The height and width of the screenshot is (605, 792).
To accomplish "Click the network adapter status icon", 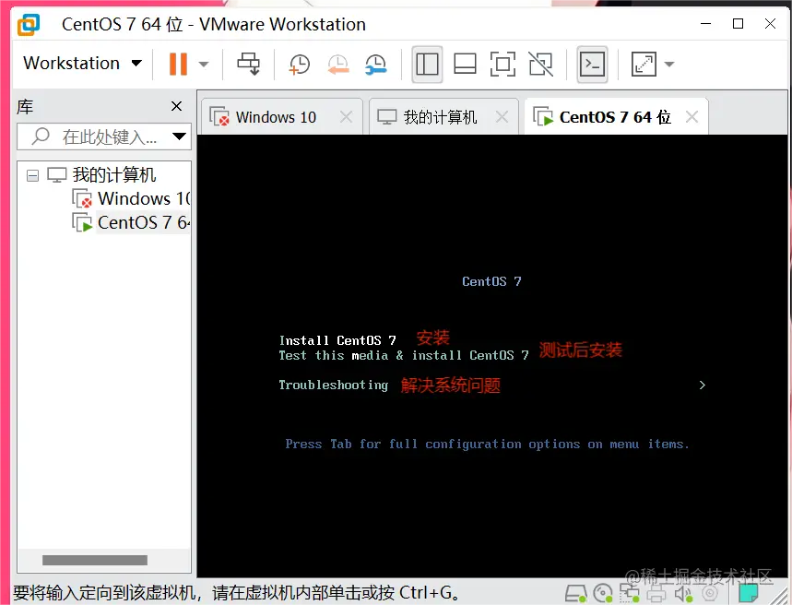I will pyautogui.click(x=631, y=594).
